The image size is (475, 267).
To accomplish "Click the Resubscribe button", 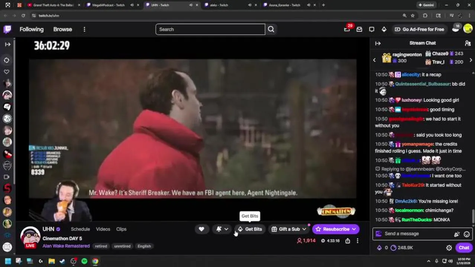I will 332,229.
